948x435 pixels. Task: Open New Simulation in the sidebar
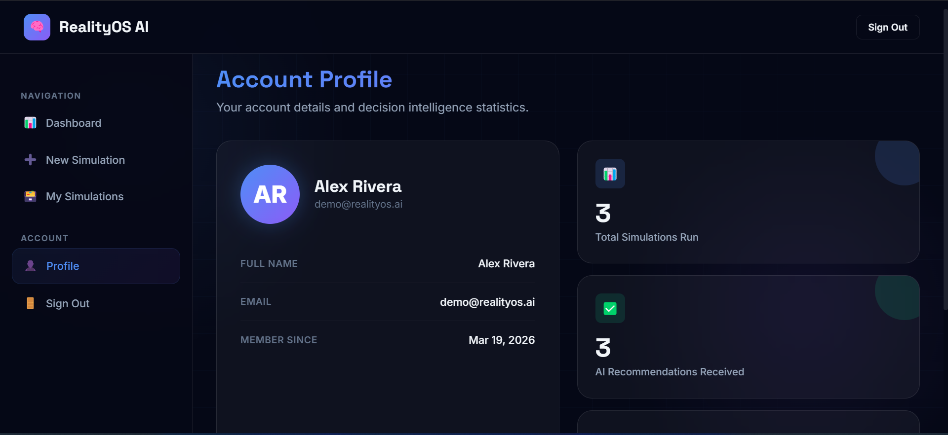[96, 160]
